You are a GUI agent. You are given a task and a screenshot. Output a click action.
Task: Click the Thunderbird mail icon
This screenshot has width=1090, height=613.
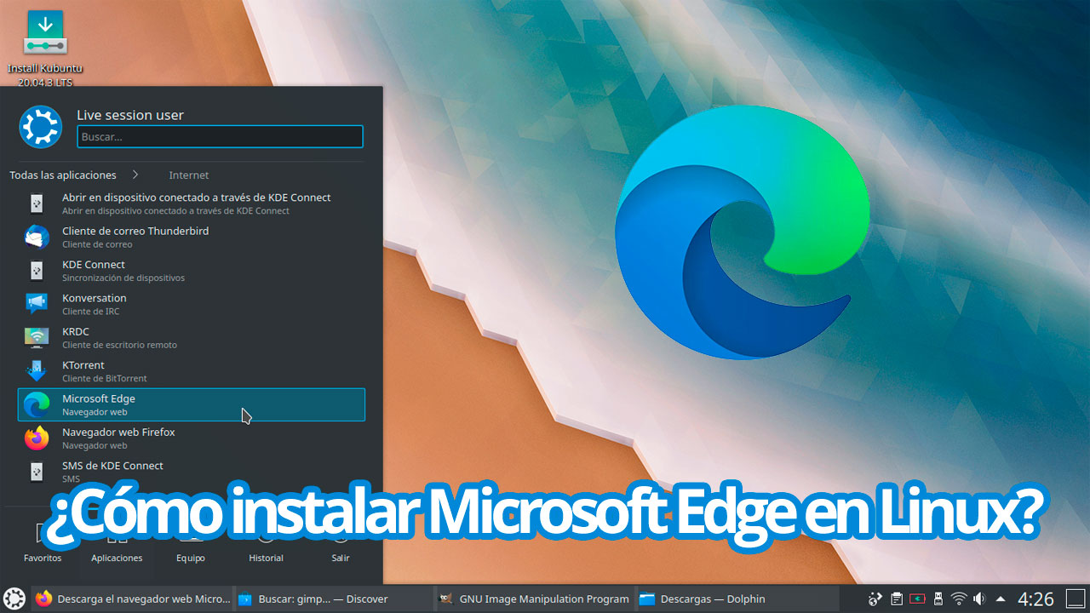(x=37, y=237)
